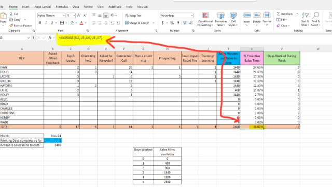Open the Percentage number format dropdown
The image size is (332, 187).
(191, 16)
